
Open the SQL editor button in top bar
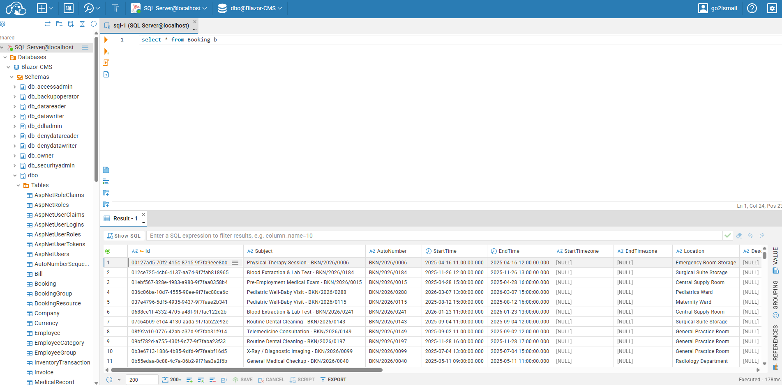(x=69, y=8)
